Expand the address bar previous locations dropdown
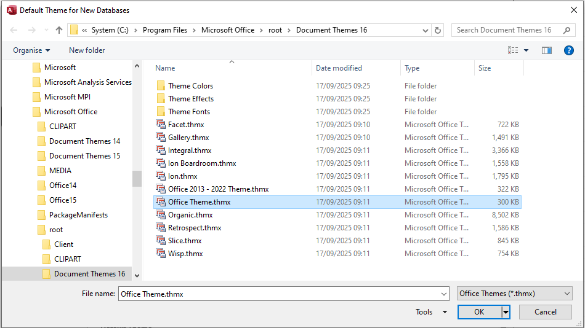 pyautogui.click(x=425, y=31)
